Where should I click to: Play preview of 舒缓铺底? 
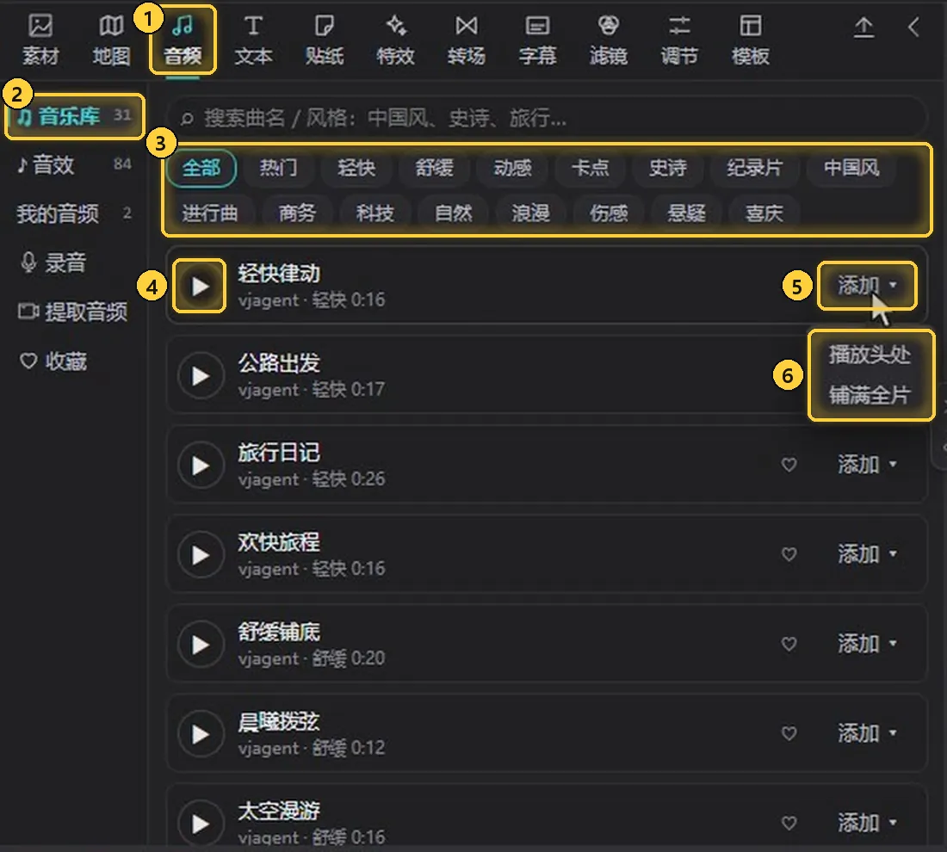click(200, 645)
